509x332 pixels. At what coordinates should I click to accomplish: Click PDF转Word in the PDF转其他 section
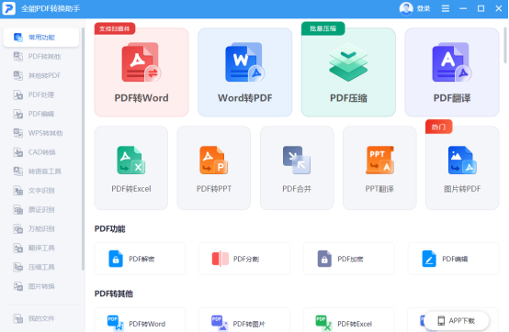coord(141,320)
